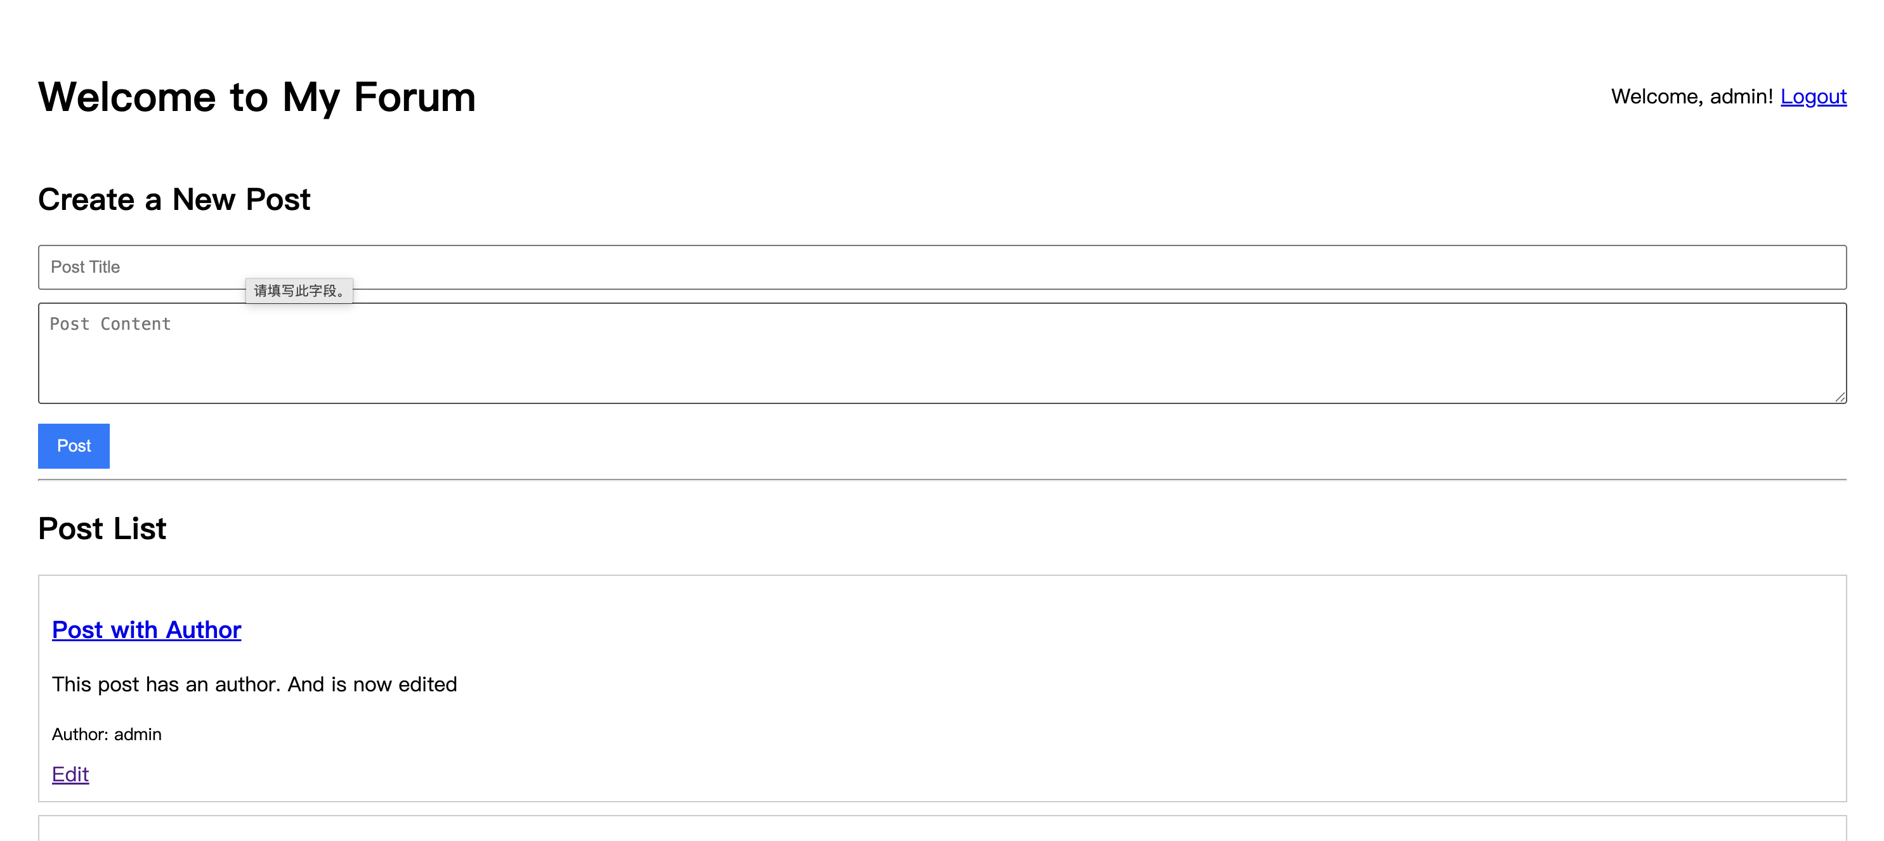1884x841 pixels.
Task: Click the Logout link
Action: (x=1812, y=96)
